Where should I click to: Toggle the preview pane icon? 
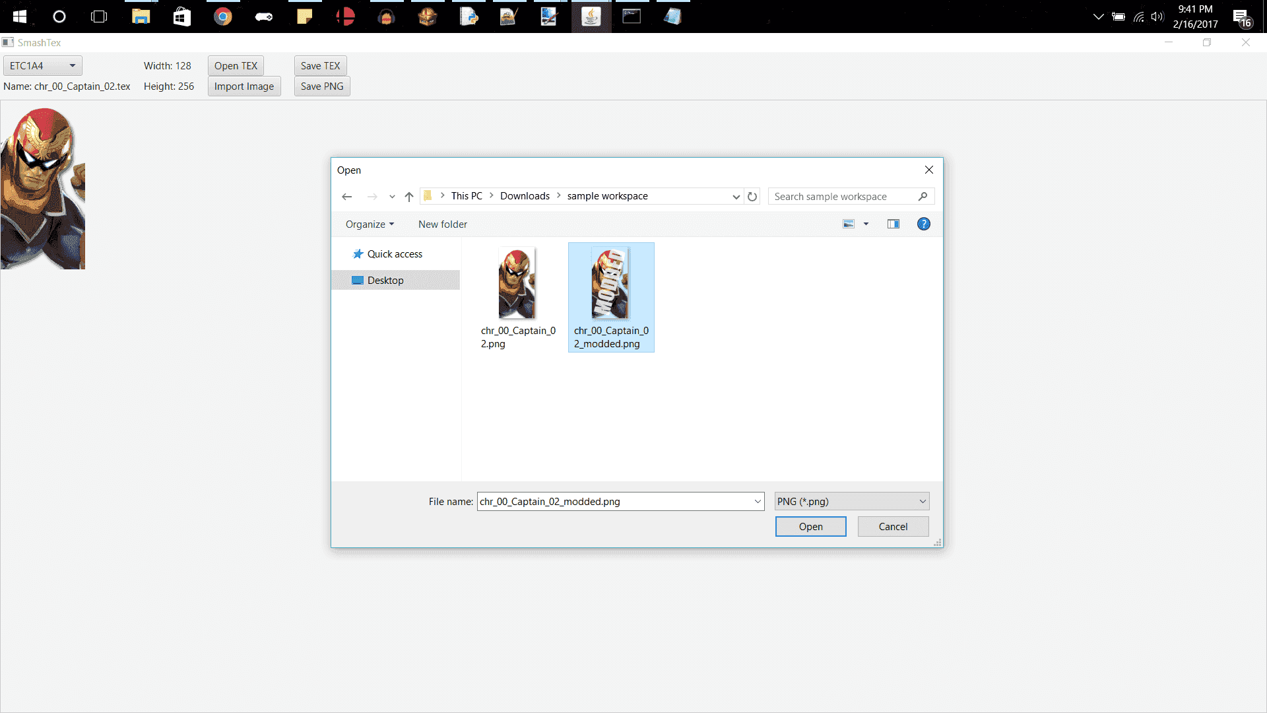point(893,224)
